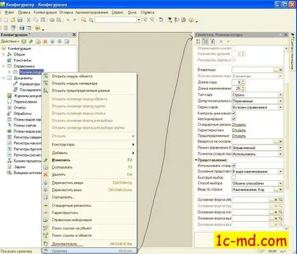The image size is (297, 254).
Task: Click the pencil Edit icon in Configuration panel
Action: point(31,41)
